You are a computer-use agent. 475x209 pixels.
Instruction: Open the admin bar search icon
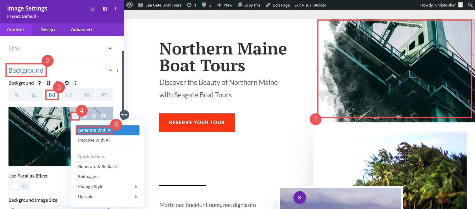(x=470, y=5)
